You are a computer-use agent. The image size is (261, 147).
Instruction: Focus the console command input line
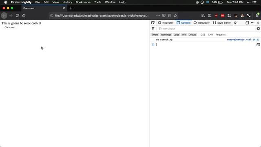click(x=206, y=45)
